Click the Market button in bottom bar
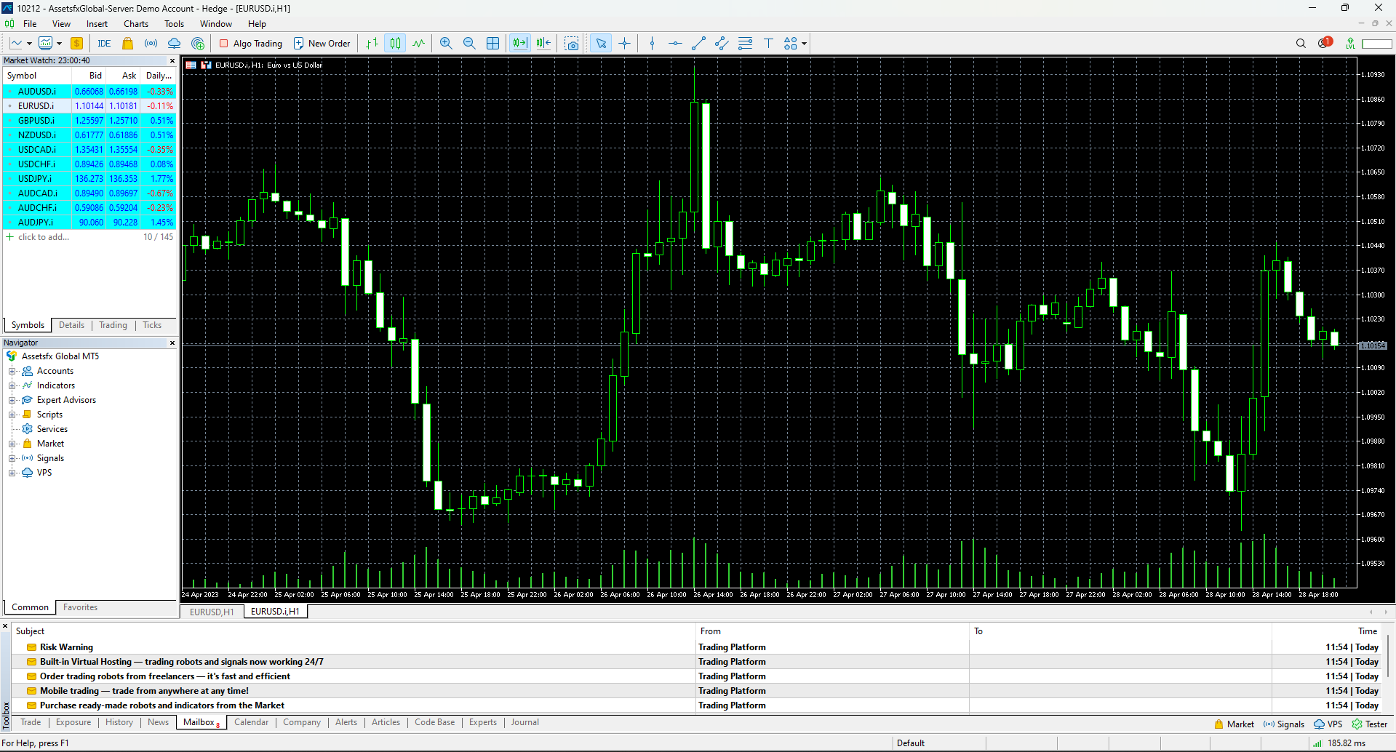 (1234, 724)
